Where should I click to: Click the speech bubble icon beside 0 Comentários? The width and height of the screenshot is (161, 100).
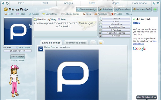[x=100, y=24]
